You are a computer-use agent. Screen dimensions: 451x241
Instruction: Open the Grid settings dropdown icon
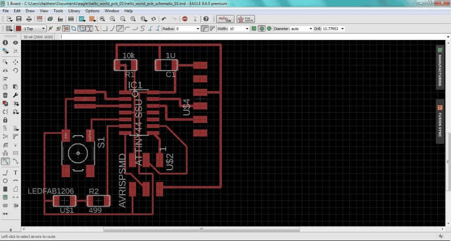(x=9, y=29)
